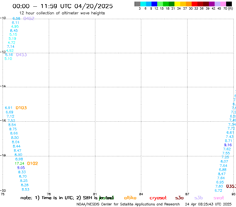236x207 pixels.
Task: Click the 8.90 value at latitude -18
Action: [18, 155]
